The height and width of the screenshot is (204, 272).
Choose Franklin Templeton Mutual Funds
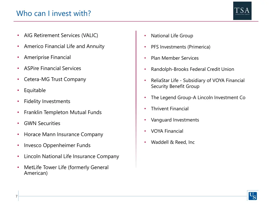pyautogui.click(x=63, y=112)
